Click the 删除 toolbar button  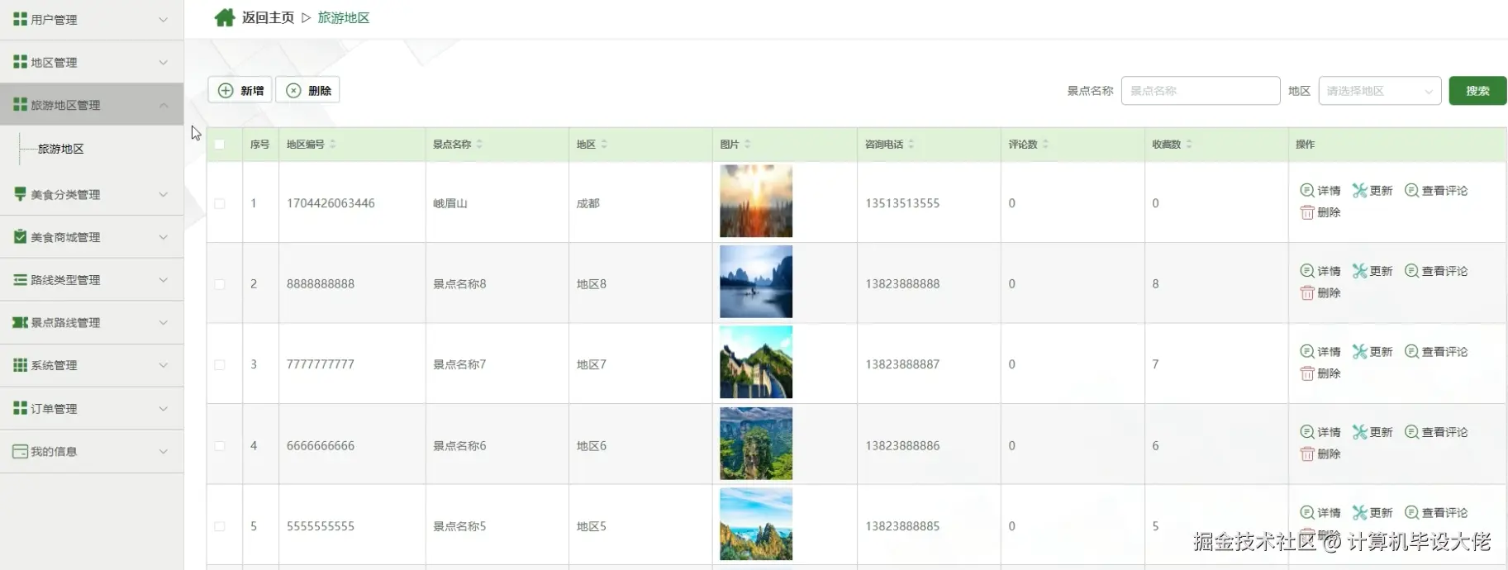point(307,90)
